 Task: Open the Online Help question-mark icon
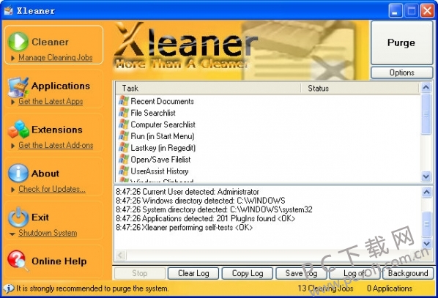[18, 261]
